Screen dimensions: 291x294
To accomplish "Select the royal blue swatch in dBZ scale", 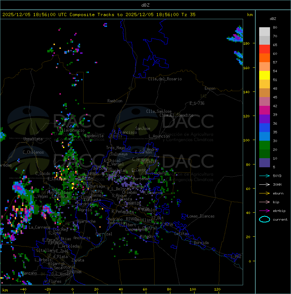I will tap(264, 128).
